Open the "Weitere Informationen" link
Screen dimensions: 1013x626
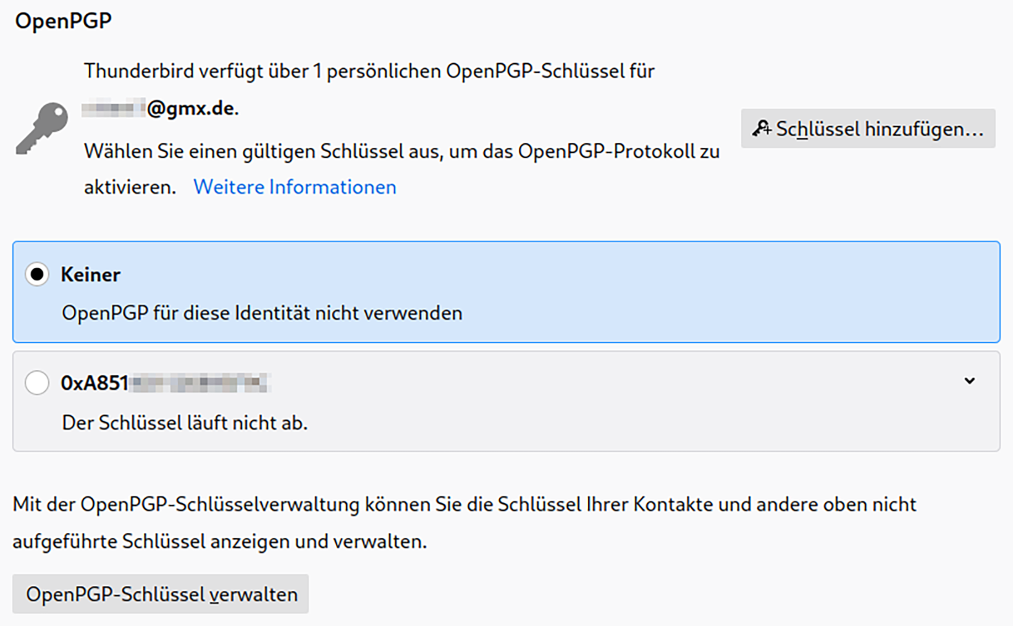(295, 187)
